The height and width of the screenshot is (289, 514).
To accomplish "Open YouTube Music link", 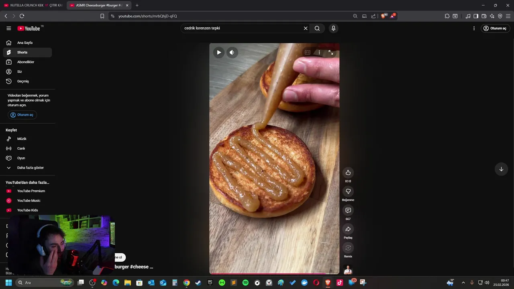I will (x=27, y=200).
